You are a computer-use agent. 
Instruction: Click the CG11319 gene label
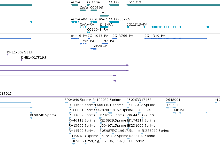point(134,2)
